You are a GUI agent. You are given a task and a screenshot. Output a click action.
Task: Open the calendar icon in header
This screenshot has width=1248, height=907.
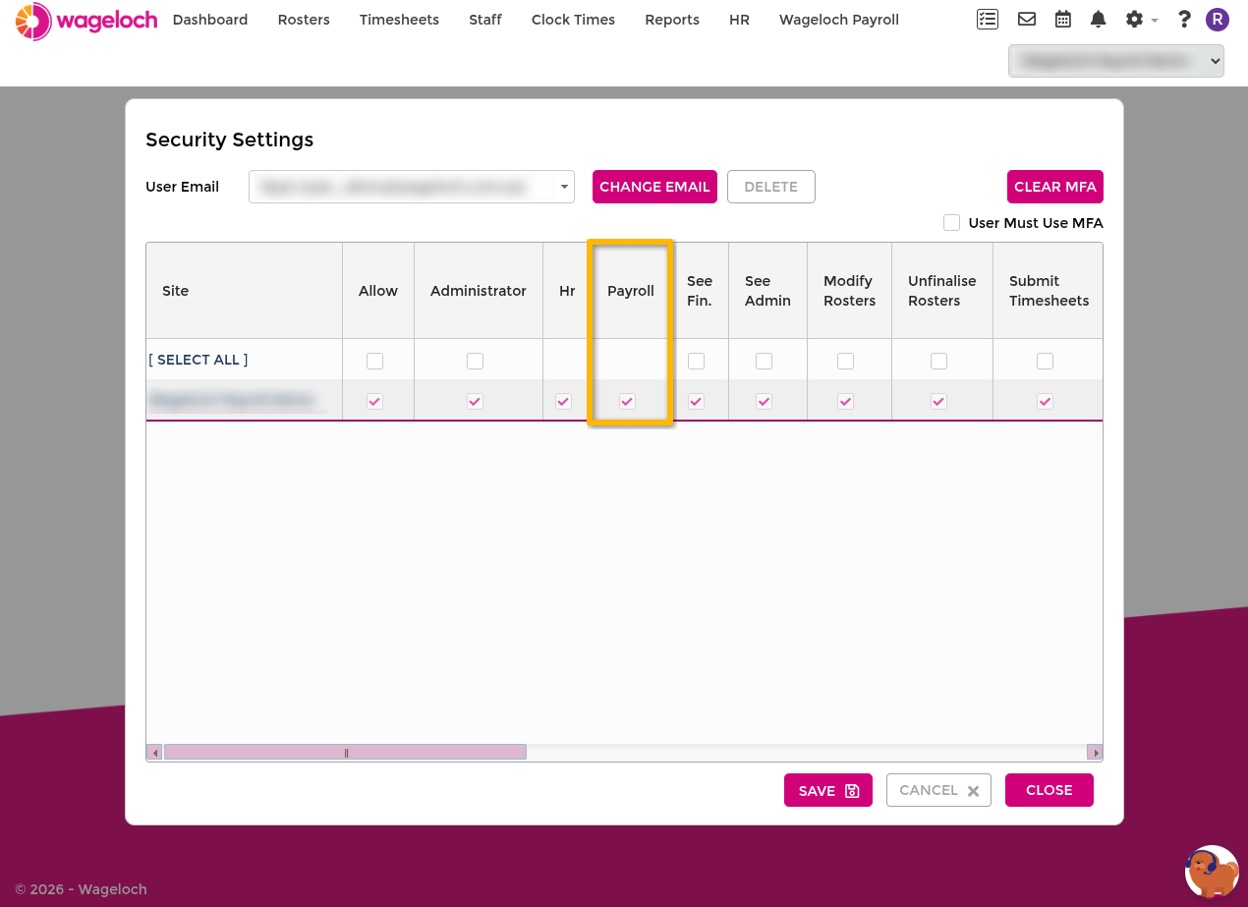coord(1063,19)
